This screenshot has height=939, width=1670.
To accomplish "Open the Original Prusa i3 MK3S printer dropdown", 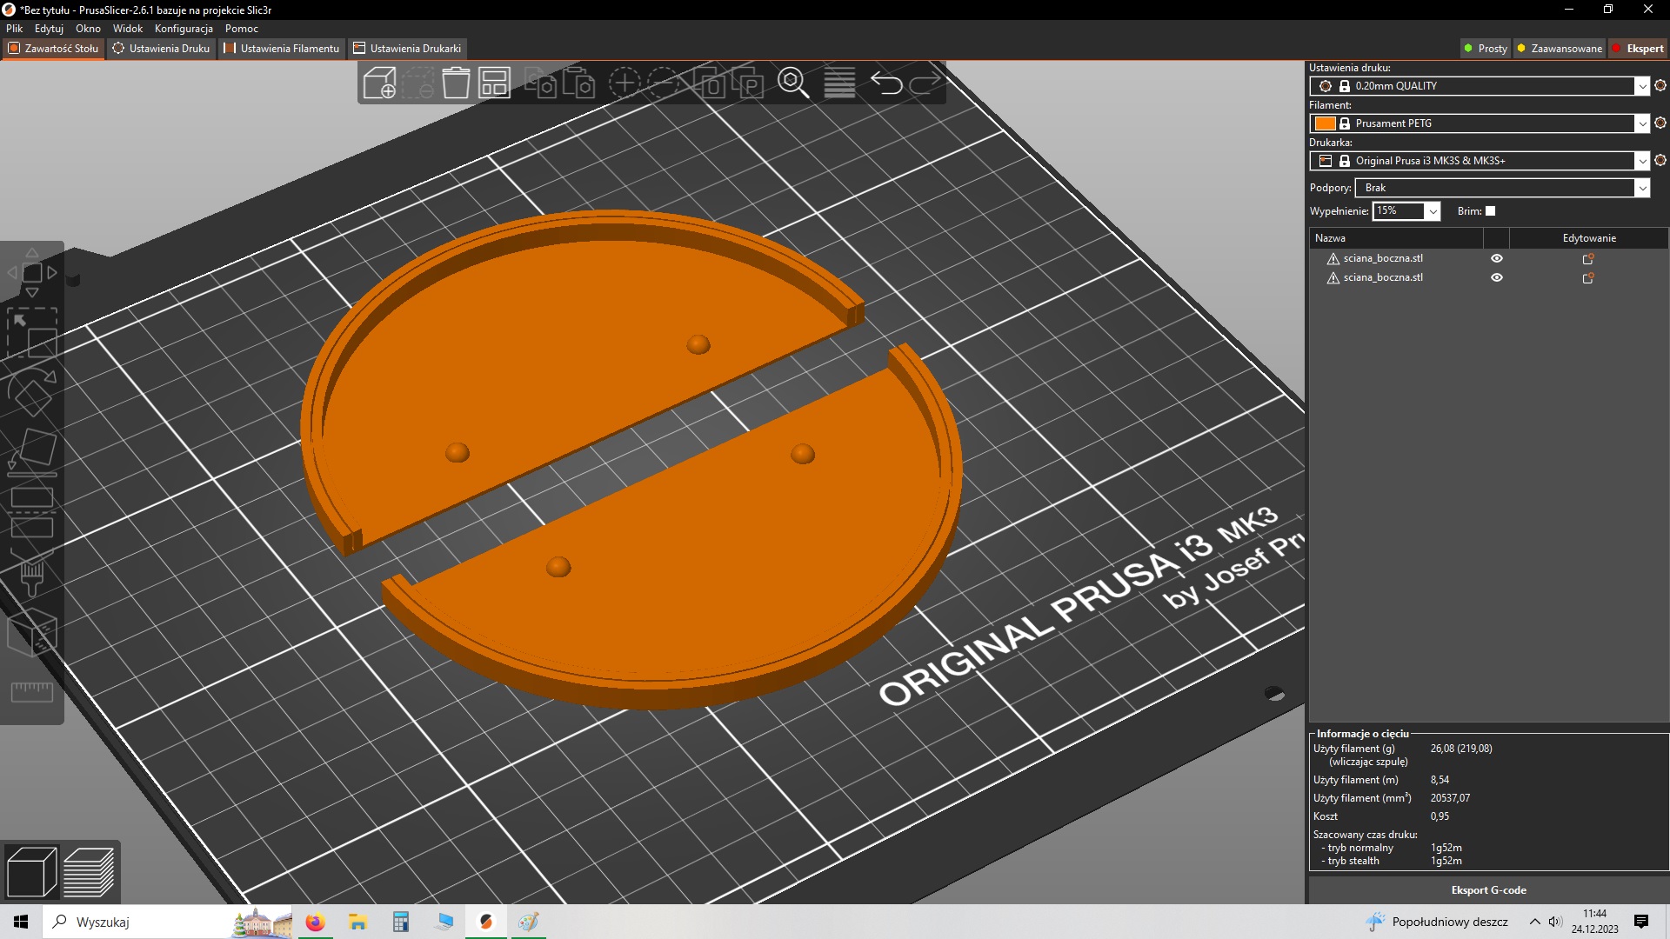I will point(1479,161).
